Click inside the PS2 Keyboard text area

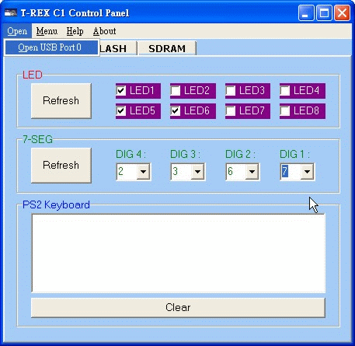tap(179, 253)
